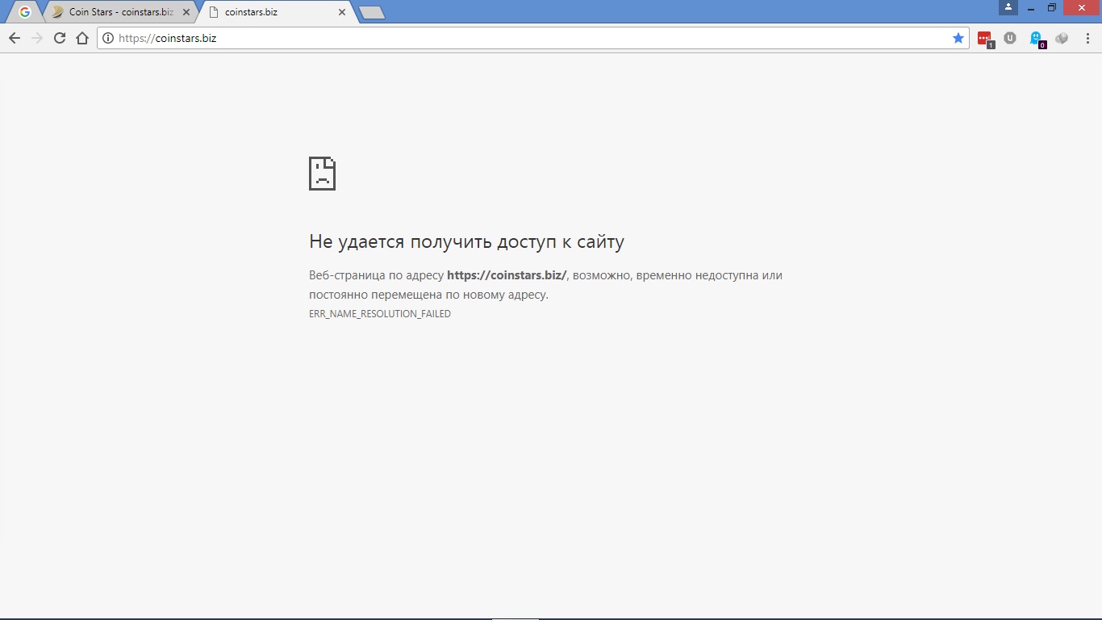The image size is (1102, 620).
Task: Open the Ghostery ghost extension
Action: click(1036, 38)
